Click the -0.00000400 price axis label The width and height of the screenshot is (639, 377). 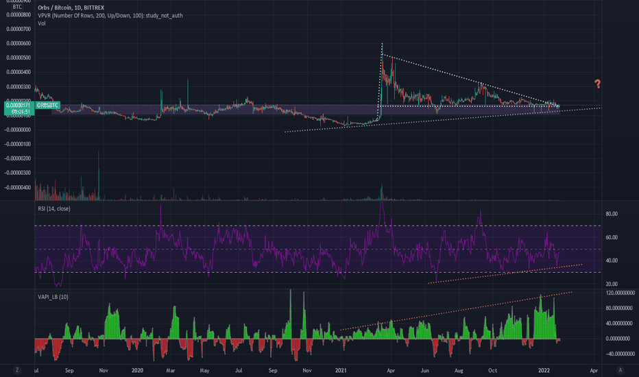[x=18, y=188]
